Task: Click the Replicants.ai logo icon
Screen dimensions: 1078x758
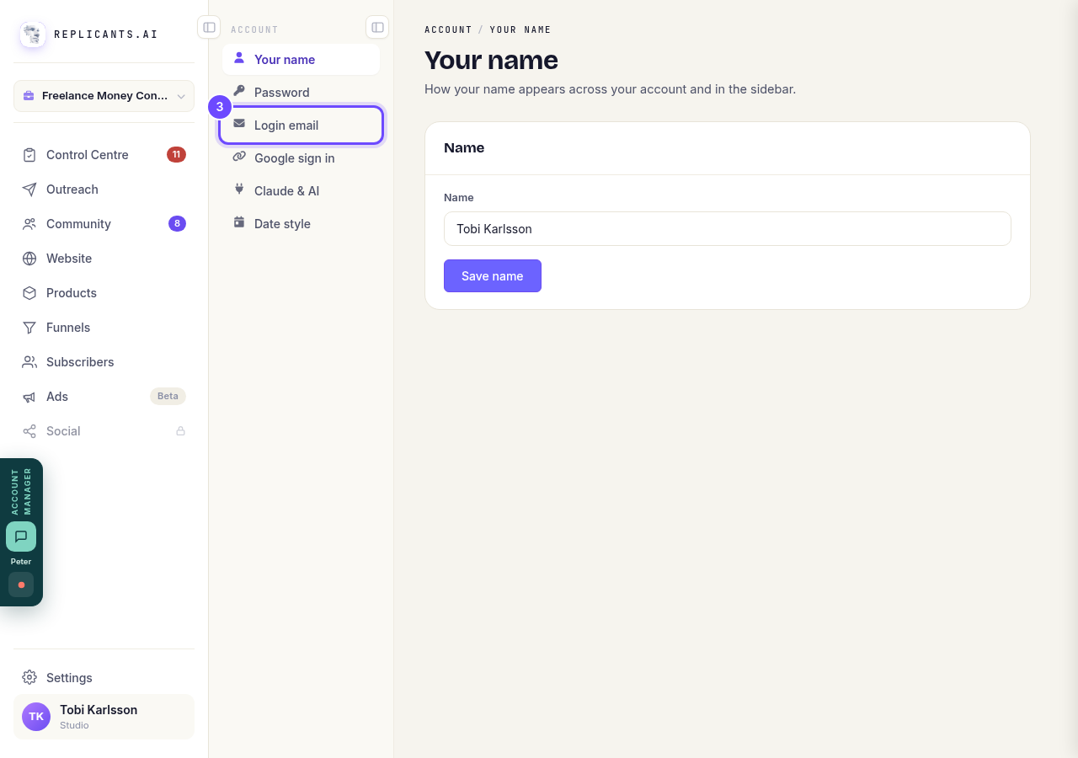Action: [x=33, y=35]
